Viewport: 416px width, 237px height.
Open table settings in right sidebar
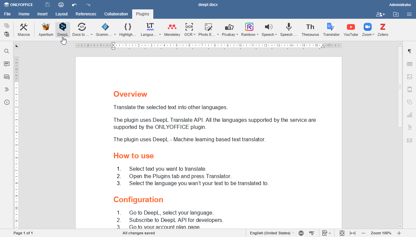(x=410, y=64)
